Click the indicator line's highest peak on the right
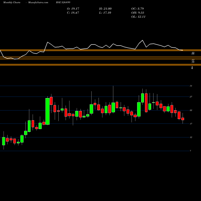The height and width of the screenshot is (201, 201). click(x=142, y=40)
